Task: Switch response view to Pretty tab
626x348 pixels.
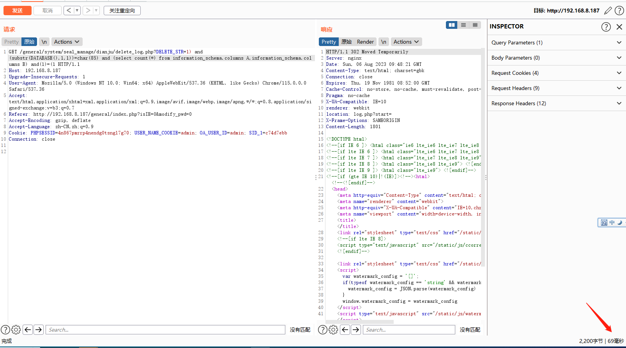Action: tap(329, 42)
